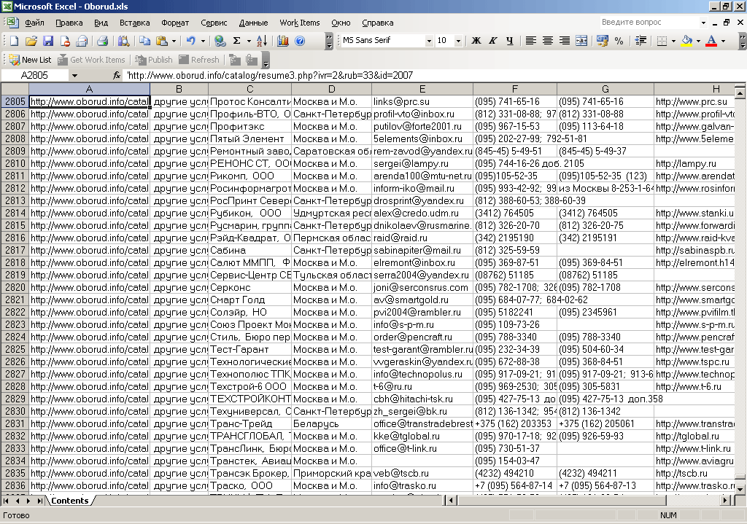Merge and center cells
The width and height of the screenshot is (747, 524).
(x=581, y=41)
